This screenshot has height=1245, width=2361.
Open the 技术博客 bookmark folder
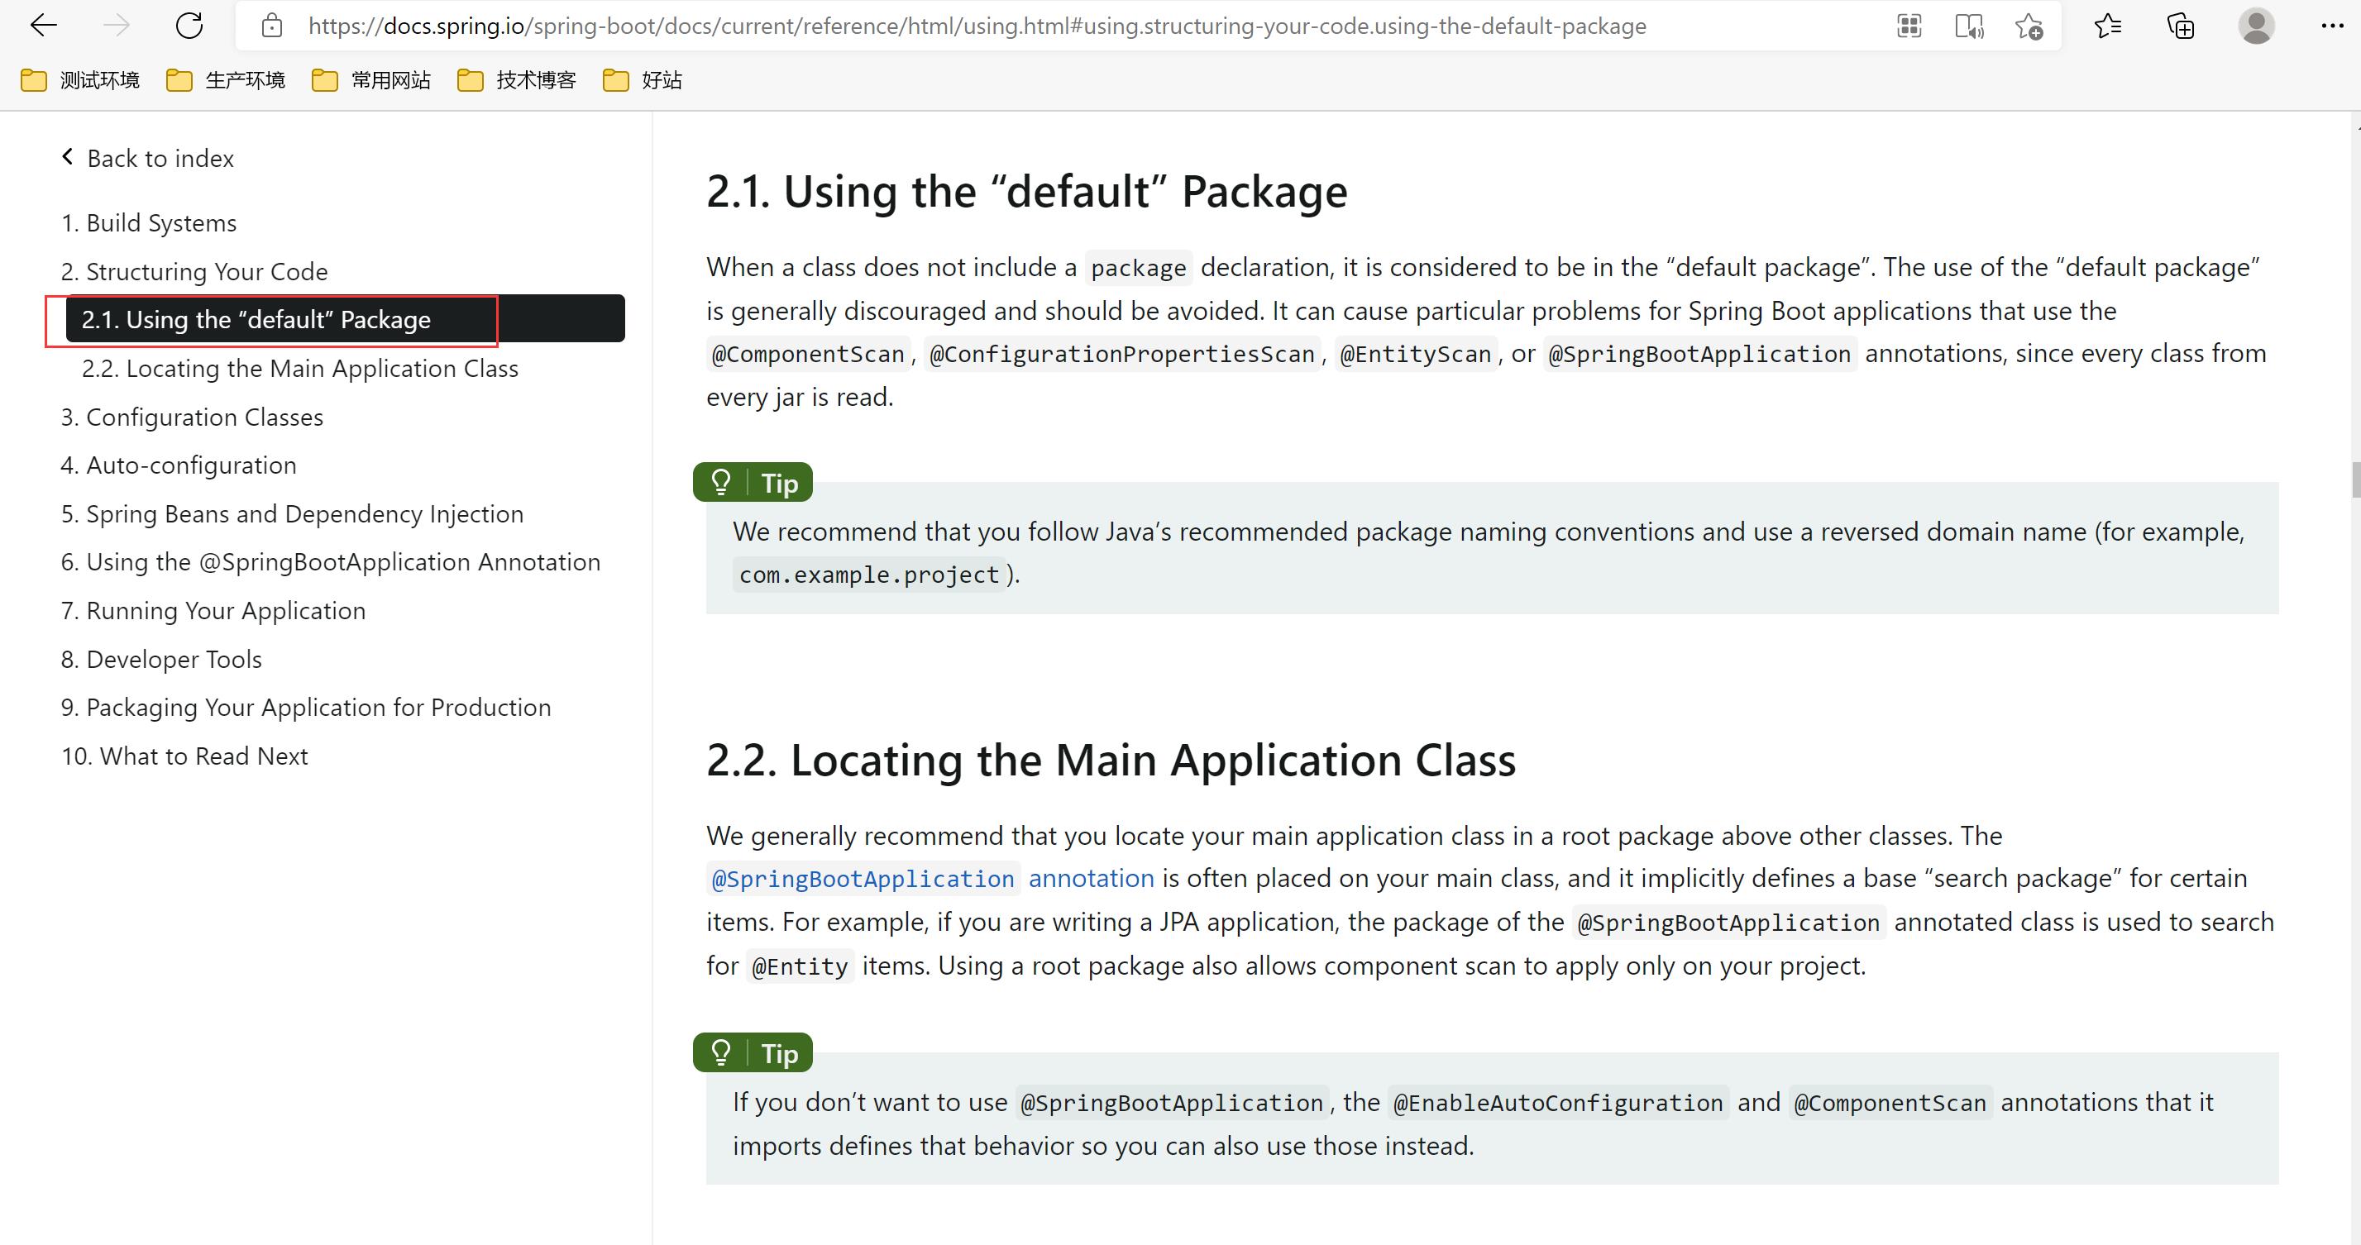click(517, 81)
